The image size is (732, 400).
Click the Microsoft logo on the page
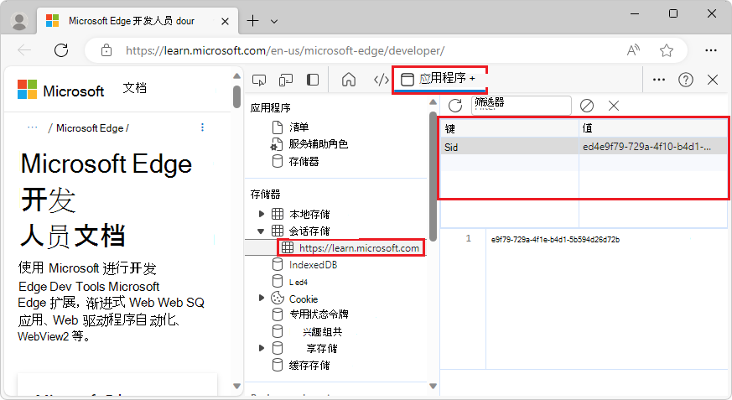60,90
